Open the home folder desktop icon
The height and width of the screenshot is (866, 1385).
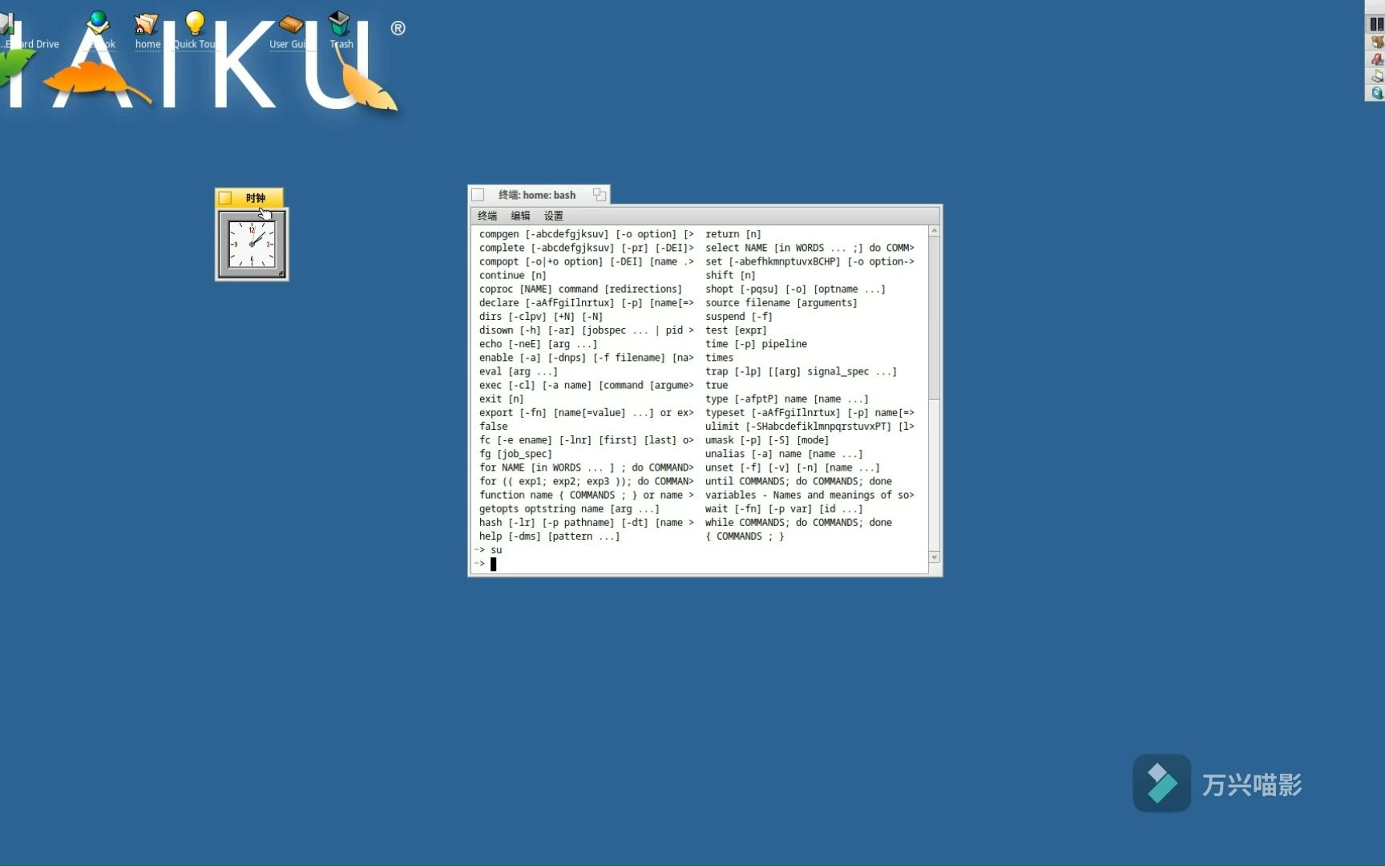click(147, 23)
